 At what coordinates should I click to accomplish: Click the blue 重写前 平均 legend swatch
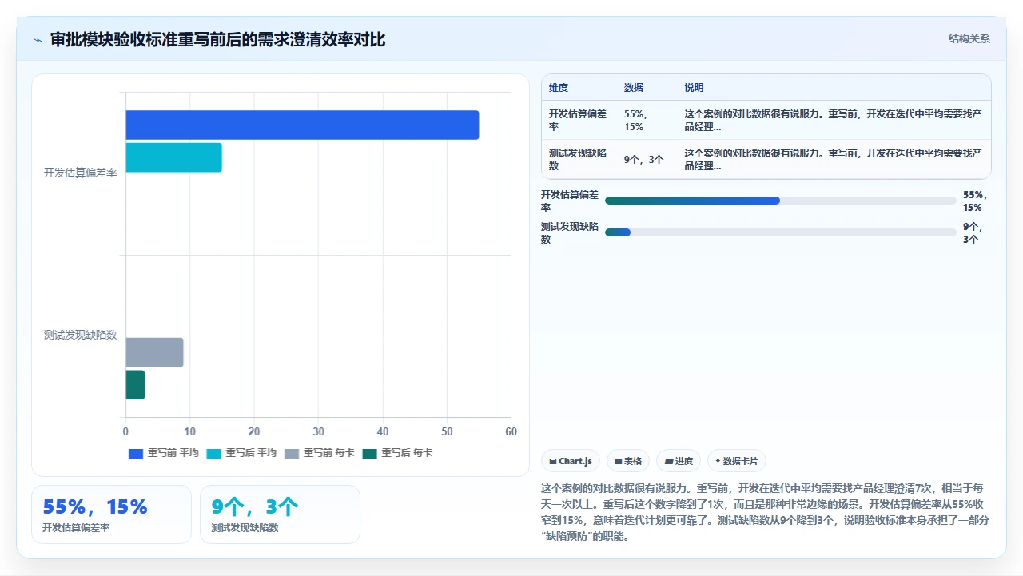[x=136, y=453]
